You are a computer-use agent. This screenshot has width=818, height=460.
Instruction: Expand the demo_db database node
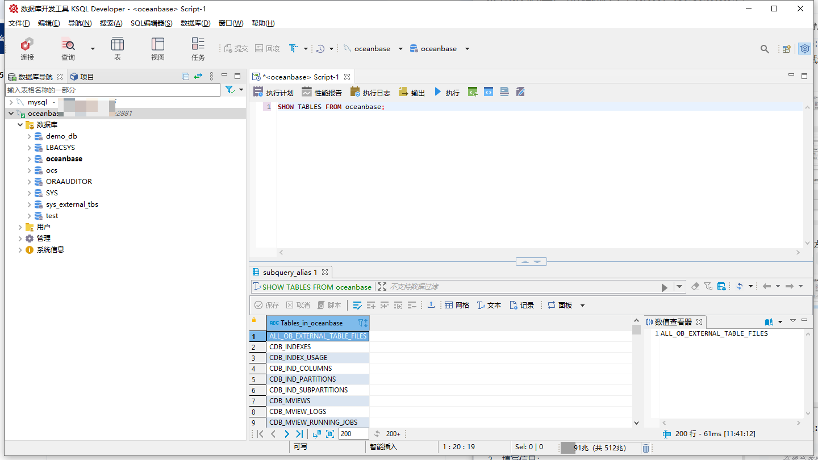pos(30,136)
